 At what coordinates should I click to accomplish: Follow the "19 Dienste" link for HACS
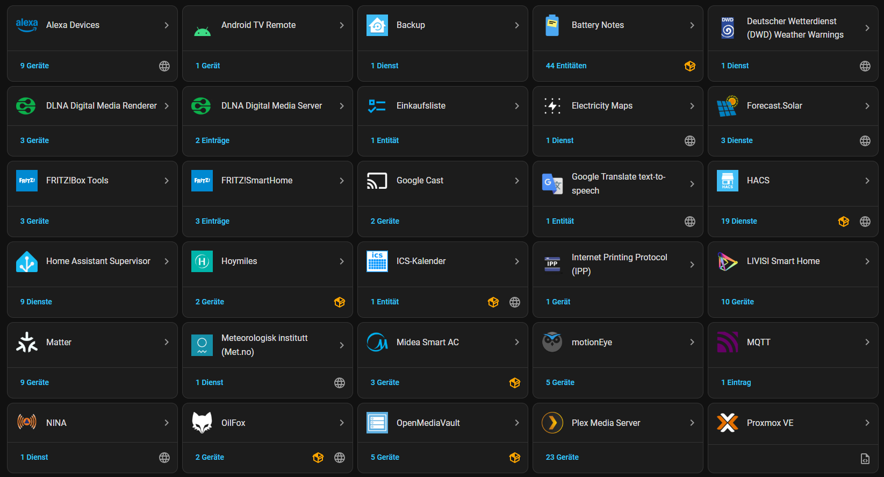738,221
